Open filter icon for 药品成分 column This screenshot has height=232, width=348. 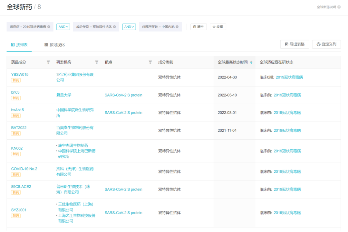(48, 62)
